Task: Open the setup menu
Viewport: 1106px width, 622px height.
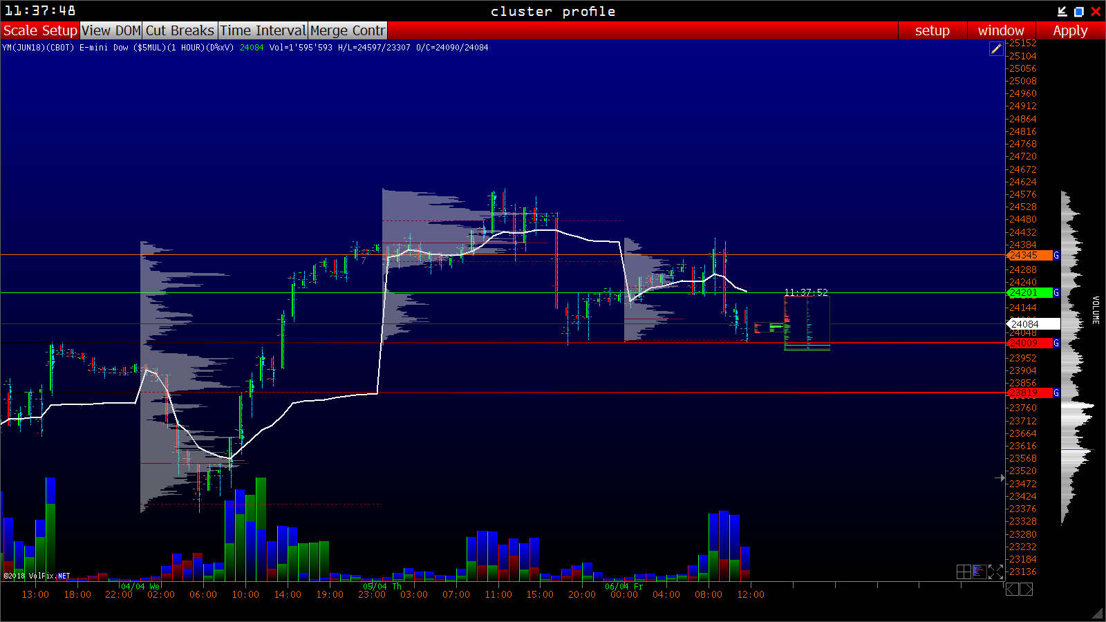Action: 932,30
